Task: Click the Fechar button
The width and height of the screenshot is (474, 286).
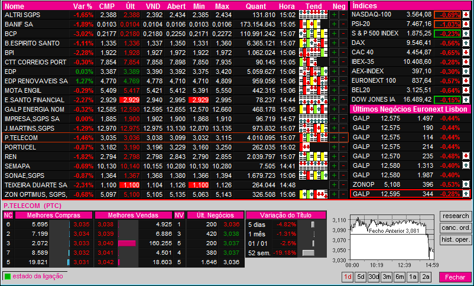Action: tap(455, 277)
